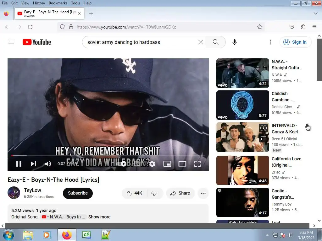Open Firefox extensions puzzle icon
The height and width of the screenshot is (241, 322).
click(x=303, y=27)
